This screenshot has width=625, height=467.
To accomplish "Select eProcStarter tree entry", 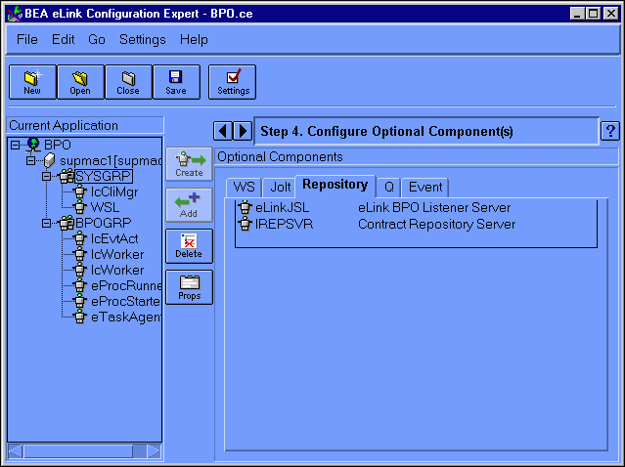I will [126, 301].
